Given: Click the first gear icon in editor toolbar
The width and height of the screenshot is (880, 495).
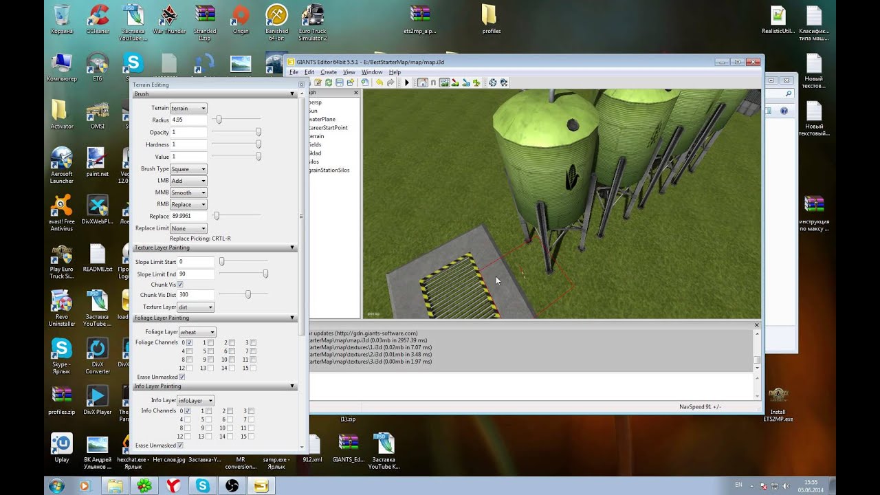Looking at the screenshot, I should point(493,82).
